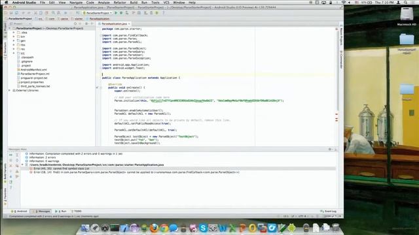Click the project panel settings gear icon
419x235 pixels.
(86, 23)
